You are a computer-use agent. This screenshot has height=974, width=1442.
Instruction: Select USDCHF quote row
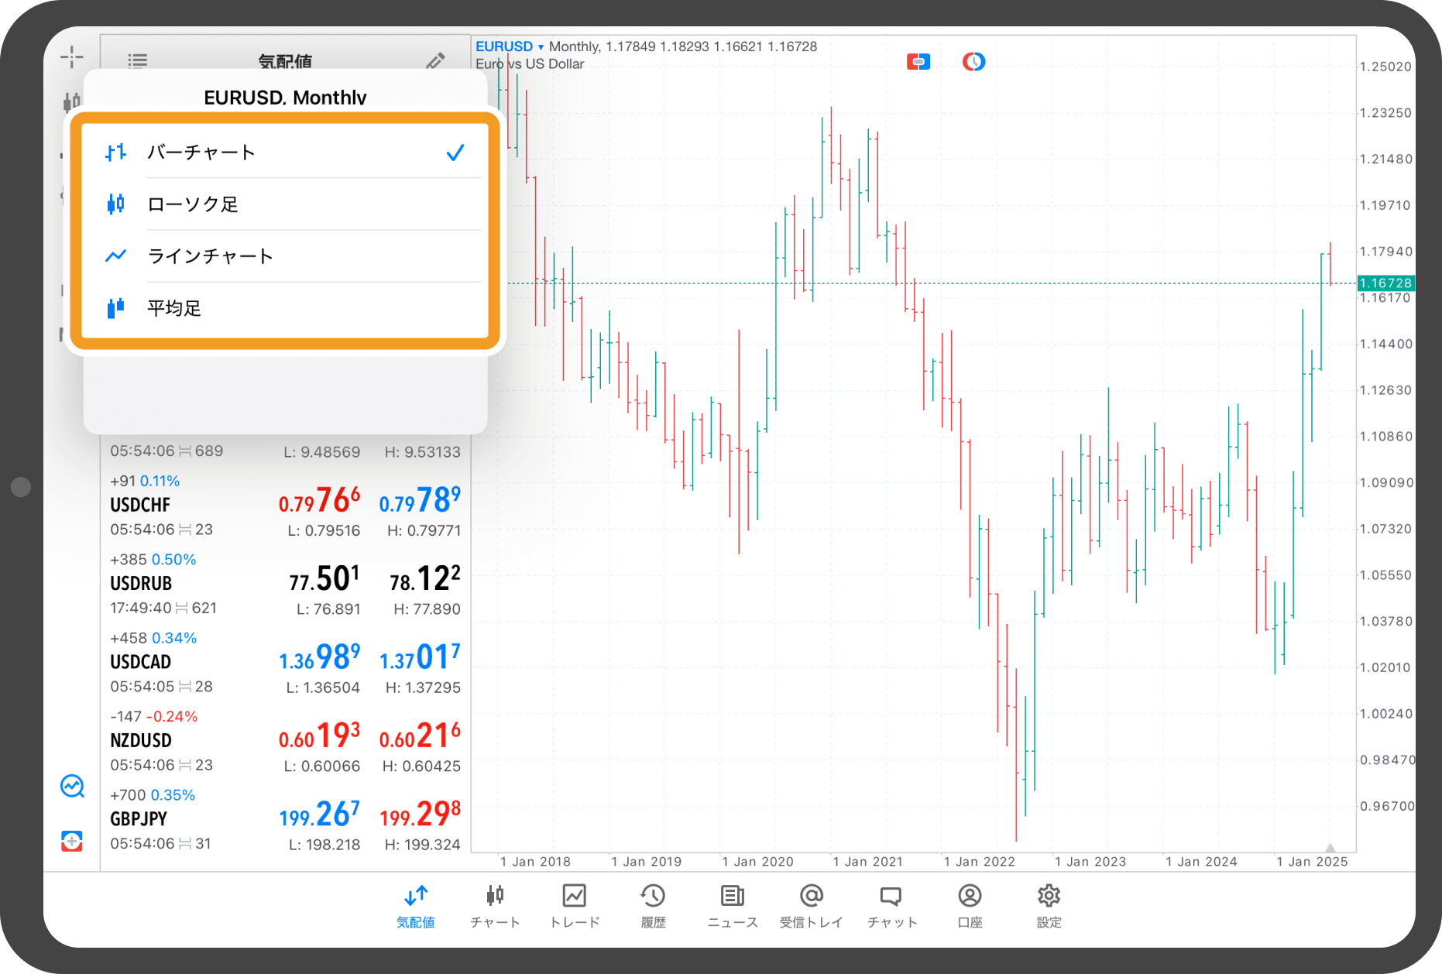[x=285, y=506]
